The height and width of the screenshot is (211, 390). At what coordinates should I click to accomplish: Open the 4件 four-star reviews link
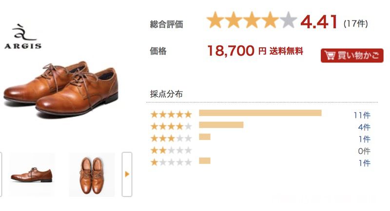pos(364,127)
